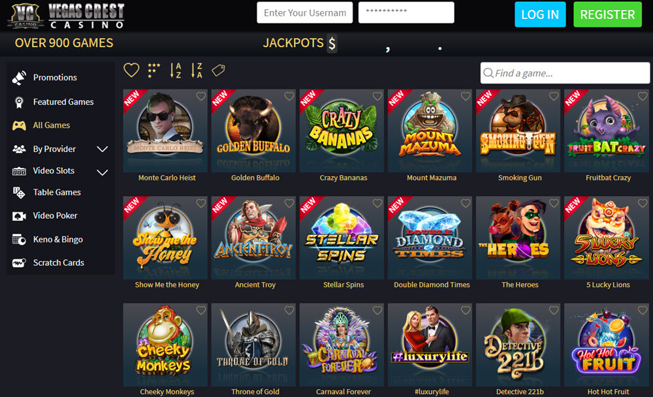This screenshot has height=397, width=653.
Task: Sort games by star rating icon
Action: [x=153, y=71]
